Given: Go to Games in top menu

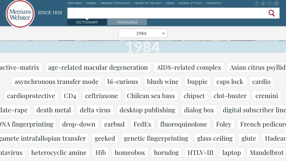Looking at the screenshot, I should 91,3.
